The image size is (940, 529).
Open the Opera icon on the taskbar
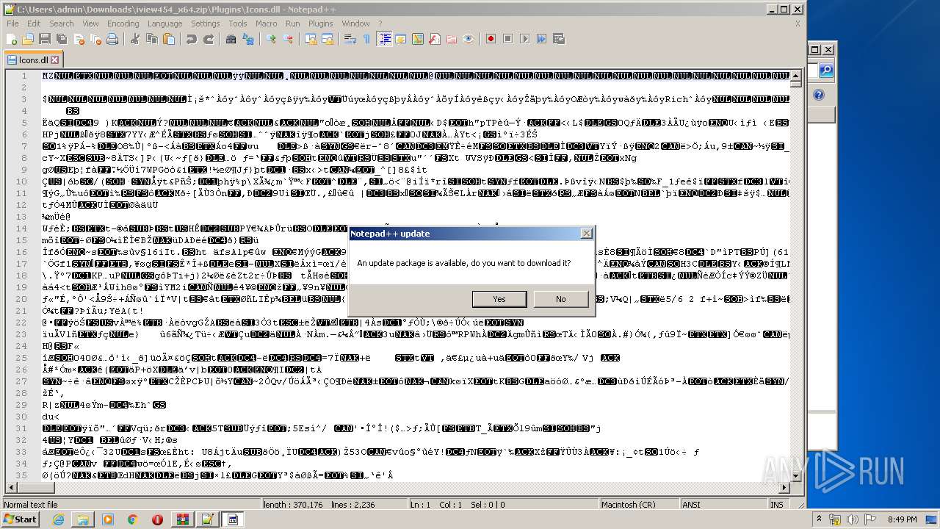coord(157,519)
